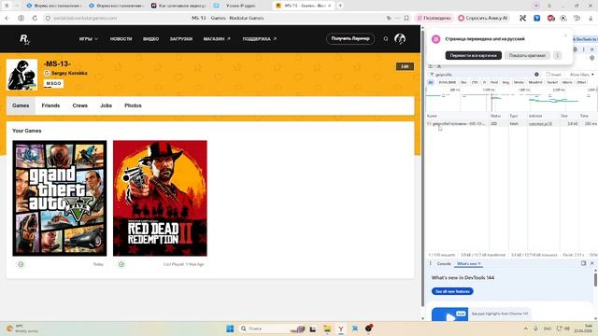Click the Red Dead Redemption II status icon
Screen dimensions: 598x336
tap(121, 264)
